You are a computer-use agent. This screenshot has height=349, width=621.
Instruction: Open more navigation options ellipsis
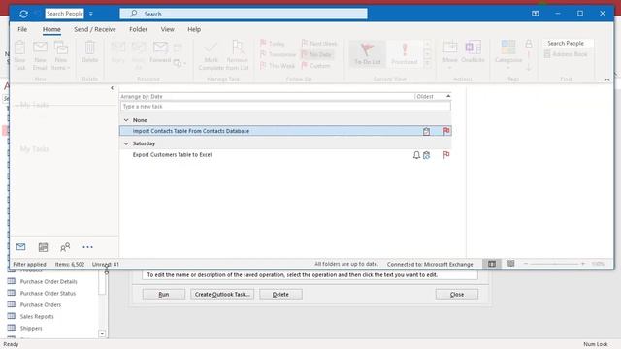pyautogui.click(x=87, y=247)
